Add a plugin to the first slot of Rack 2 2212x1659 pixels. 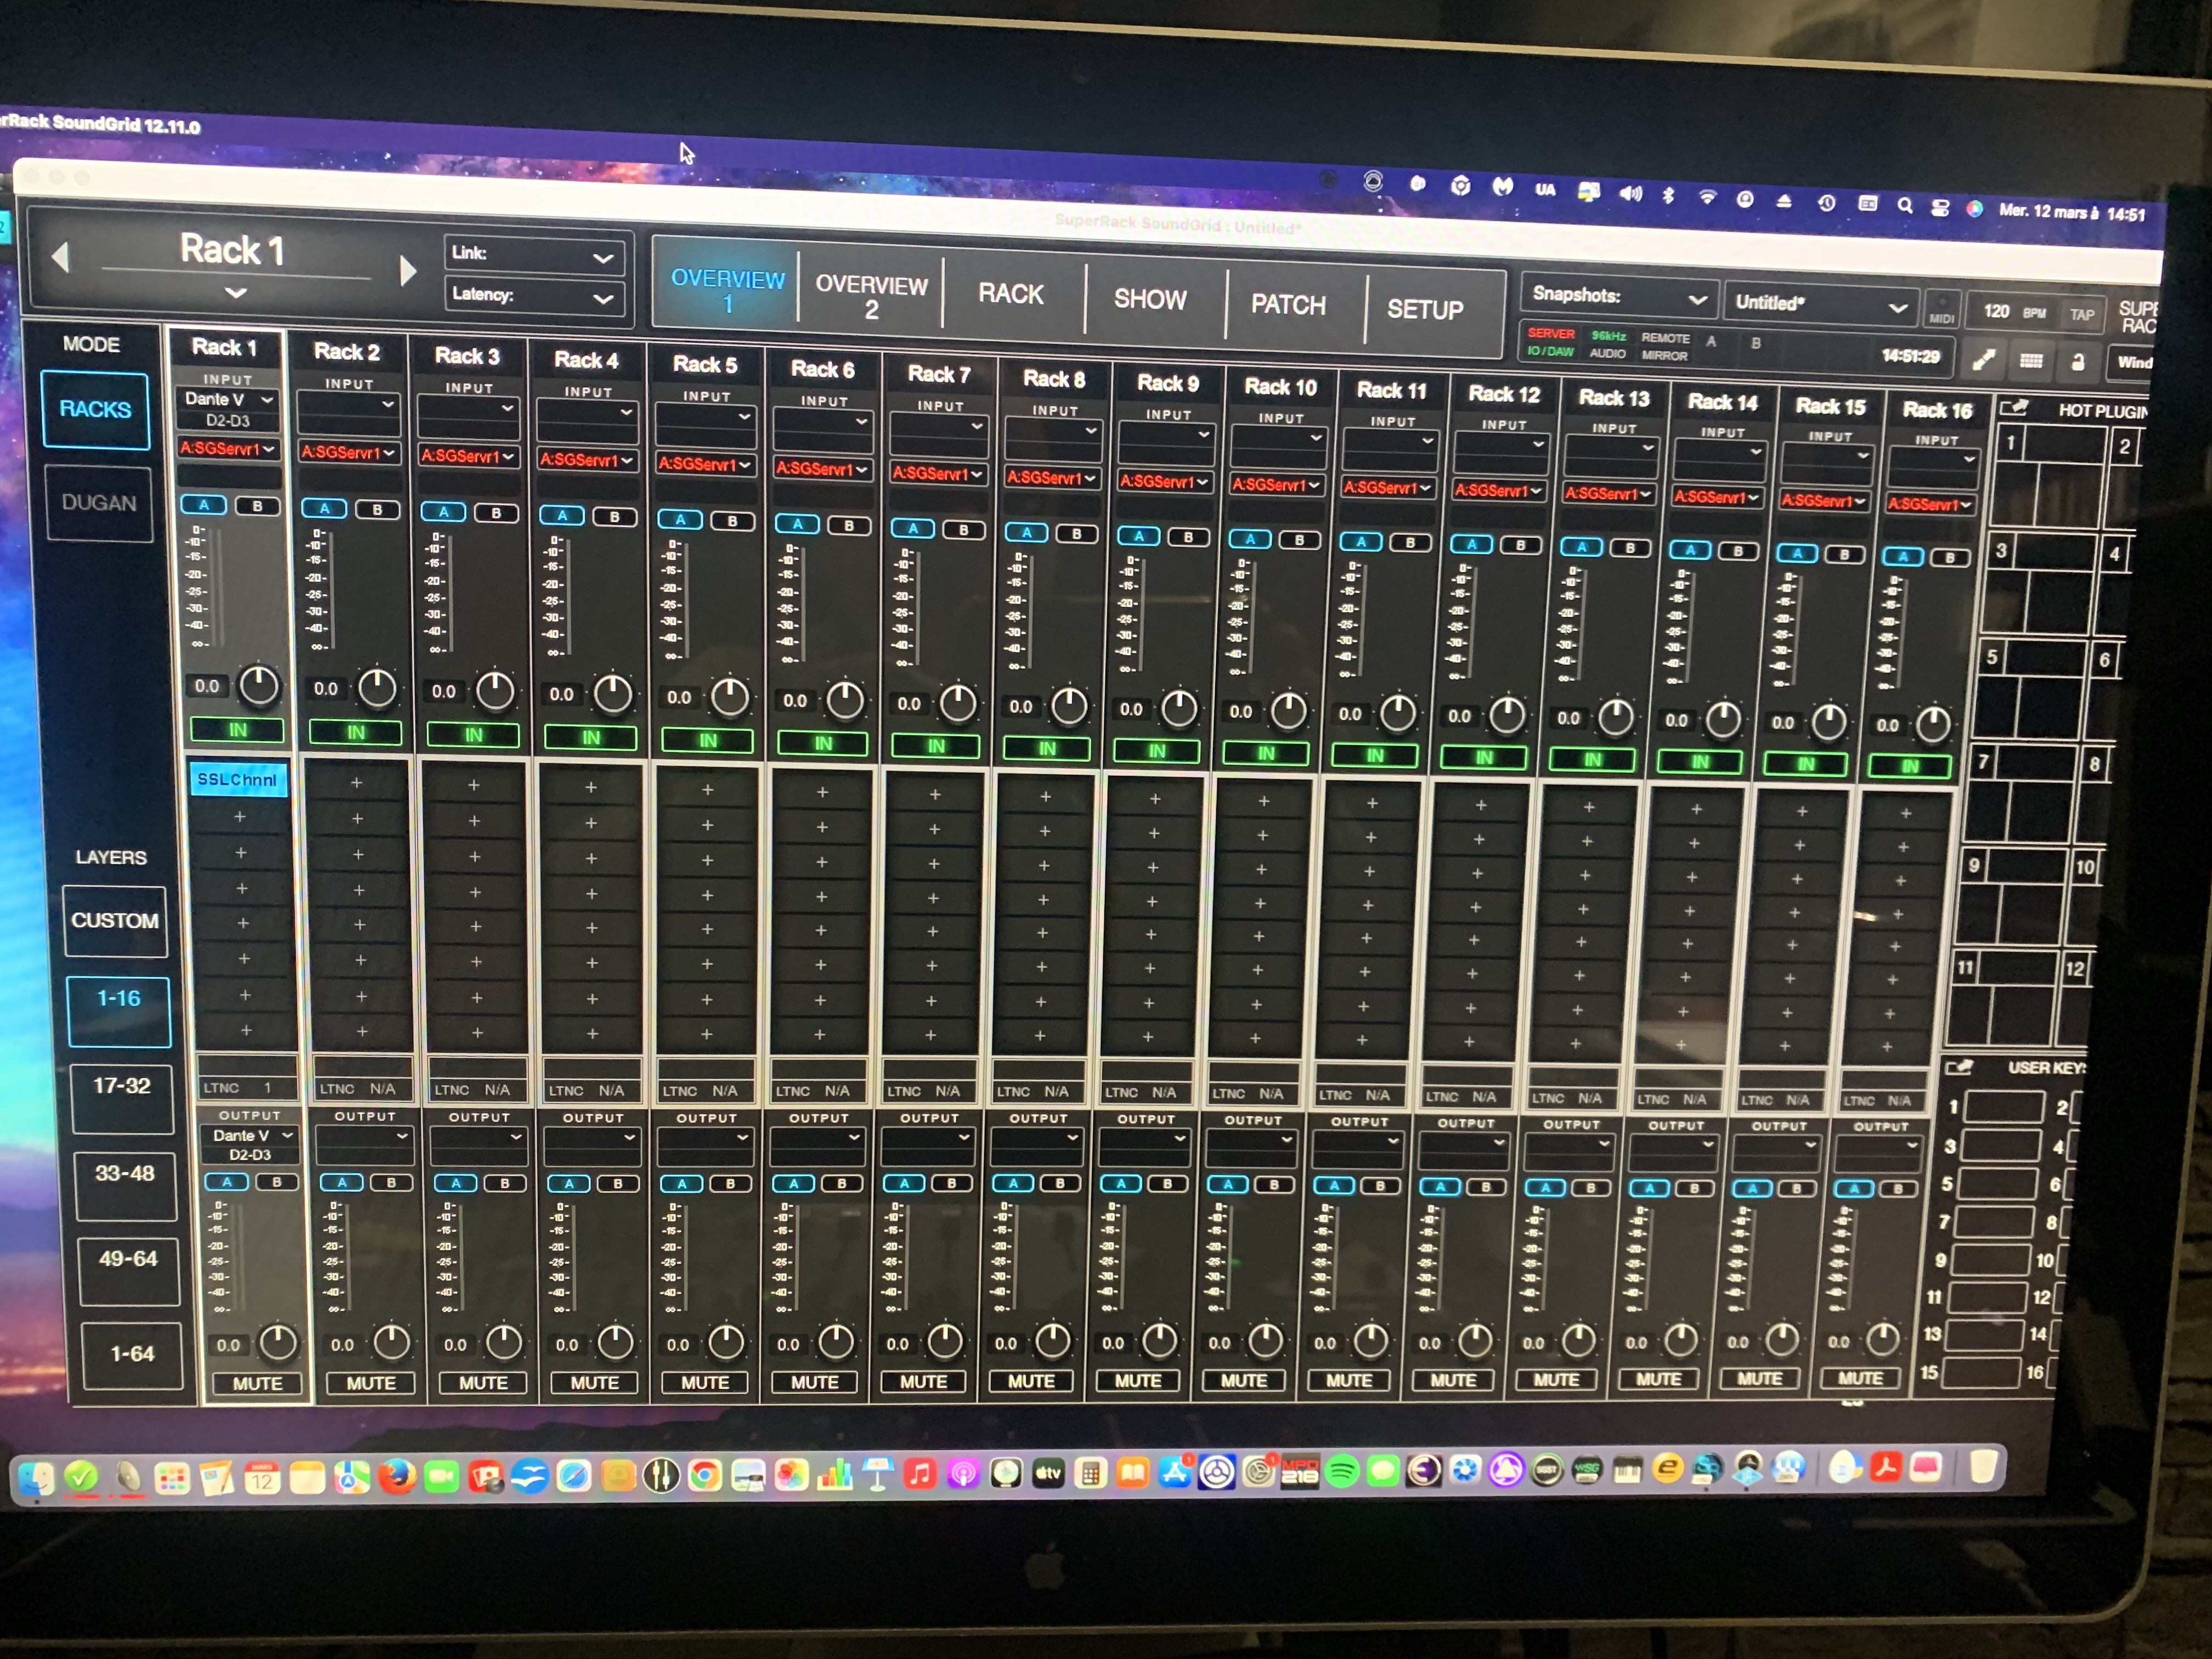click(x=356, y=783)
